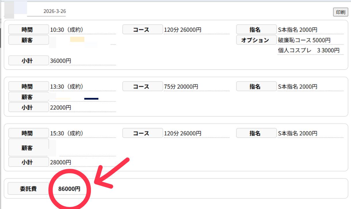Click the 15:30（成約） time value
Image resolution: width=351 pixels, height=209 pixels.
pyautogui.click(x=67, y=133)
